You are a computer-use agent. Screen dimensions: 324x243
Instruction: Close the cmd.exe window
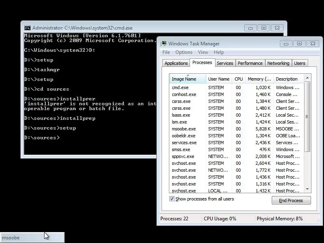pyautogui.click(x=277, y=28)
